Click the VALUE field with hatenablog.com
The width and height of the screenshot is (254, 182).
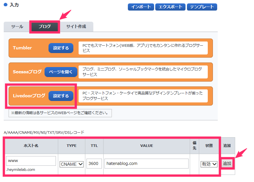pos(146,163)
